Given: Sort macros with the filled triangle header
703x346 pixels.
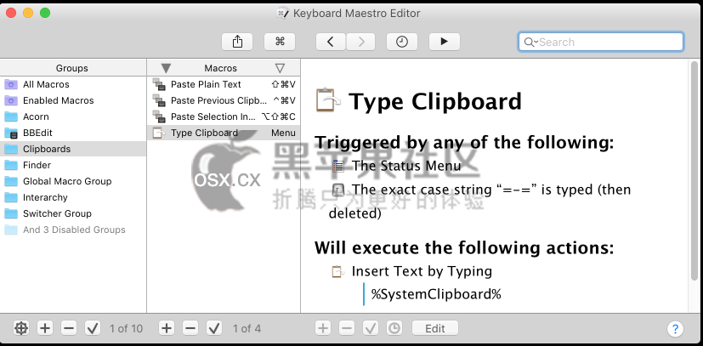Looking at the screenshot, I should pyautogui.click(x=166, y=68).
